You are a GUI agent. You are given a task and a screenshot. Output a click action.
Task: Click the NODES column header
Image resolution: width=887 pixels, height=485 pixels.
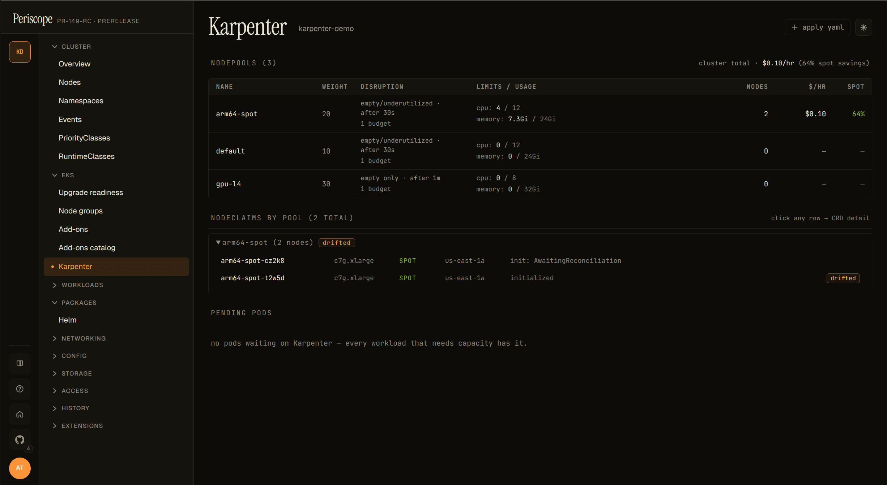coord(757,87)
